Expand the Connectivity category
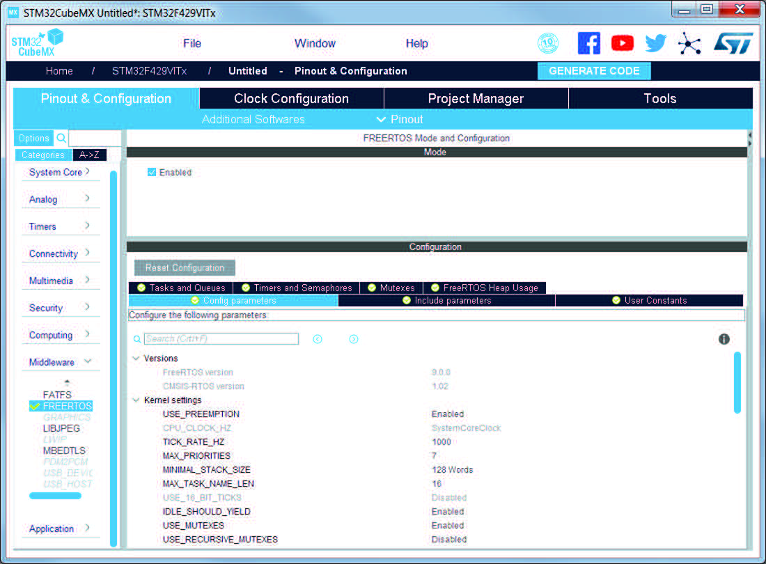The height and width of the screenshot is (564, 766). (x=60, y=254)
